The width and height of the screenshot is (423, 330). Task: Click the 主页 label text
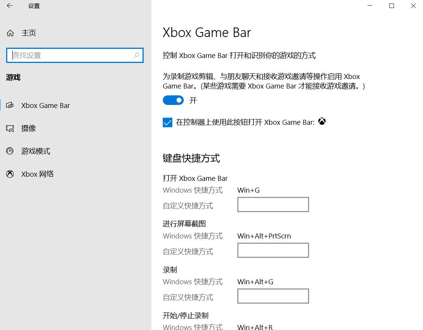click(29, 33)
